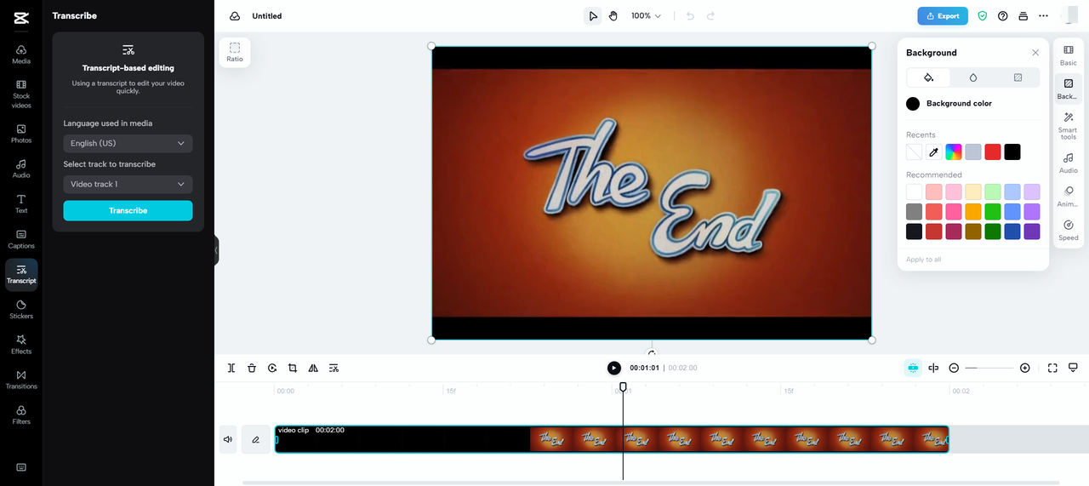
Task: Crop the selected video clip
Action: [x=293, y=368]
